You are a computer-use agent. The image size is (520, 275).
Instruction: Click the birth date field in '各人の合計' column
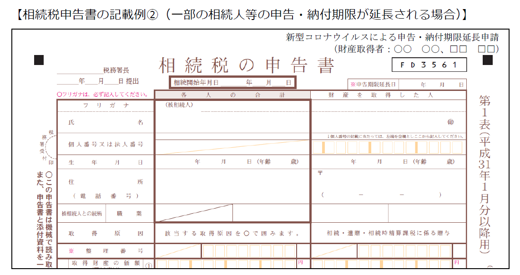(x=232, y=162)
